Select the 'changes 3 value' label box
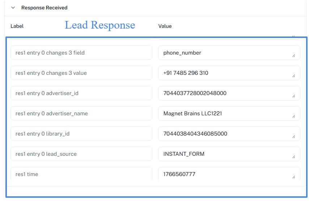Viewport: 309px width, 201px height. (81, 73)
